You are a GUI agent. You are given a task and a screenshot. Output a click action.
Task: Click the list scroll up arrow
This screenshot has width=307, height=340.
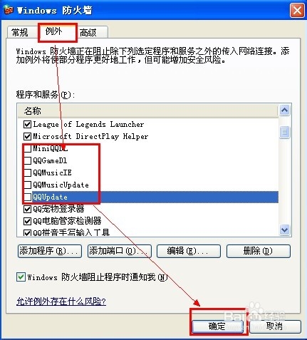(284, 110)
